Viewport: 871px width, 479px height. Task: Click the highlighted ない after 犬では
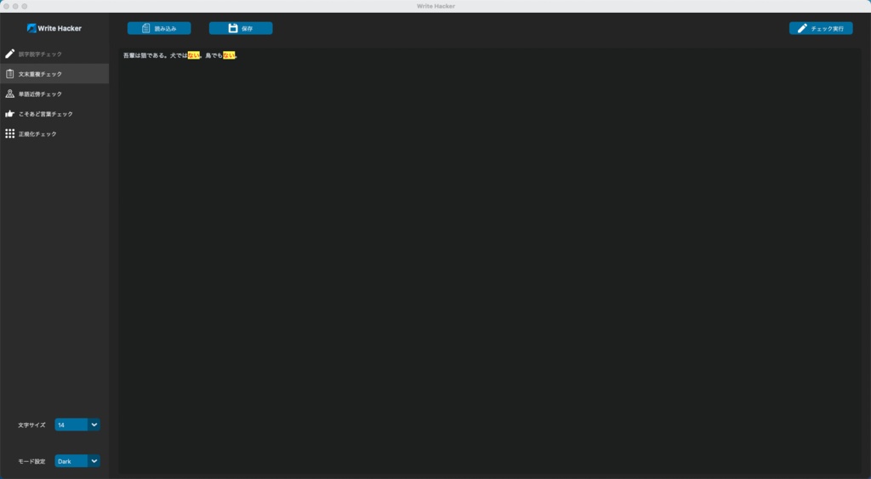click(x=193, y=55)
